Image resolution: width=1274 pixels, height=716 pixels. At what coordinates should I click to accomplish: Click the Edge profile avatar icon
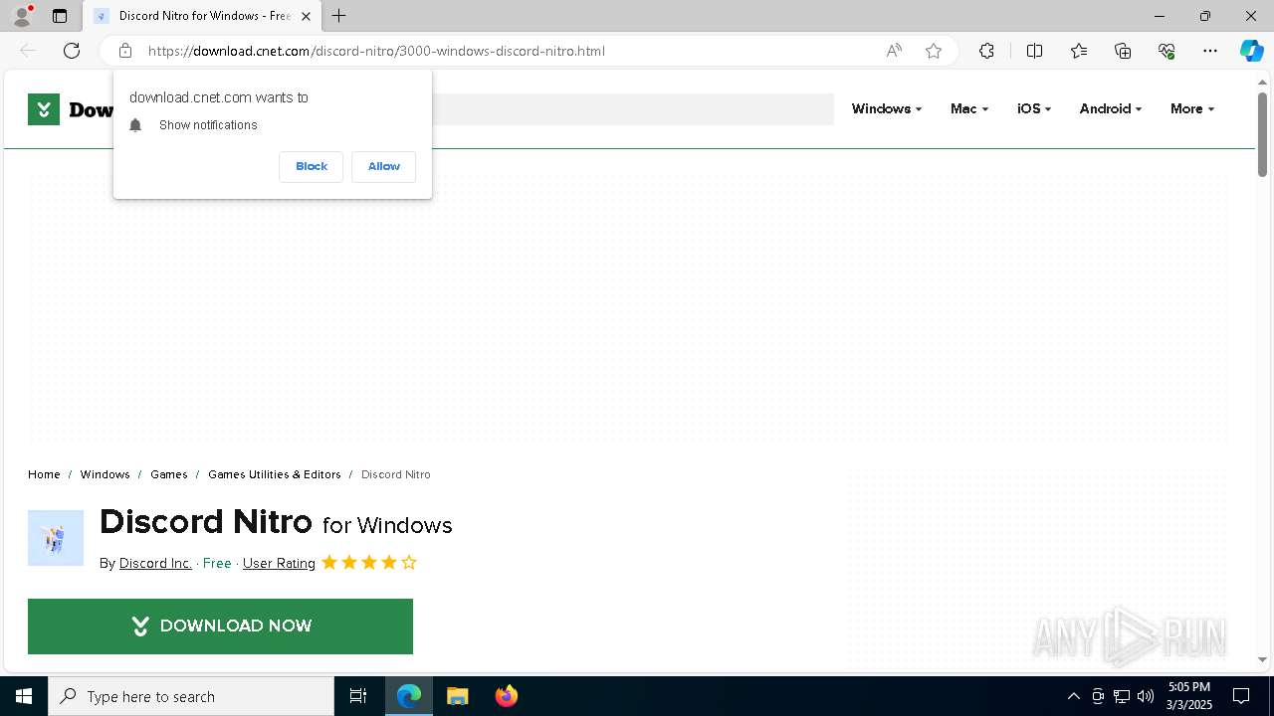tap(21, 16)
